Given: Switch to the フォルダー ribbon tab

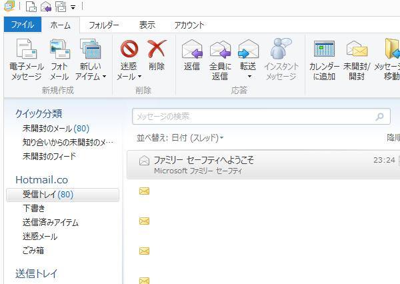Looking at the screenshot, I should coord(104,25).
